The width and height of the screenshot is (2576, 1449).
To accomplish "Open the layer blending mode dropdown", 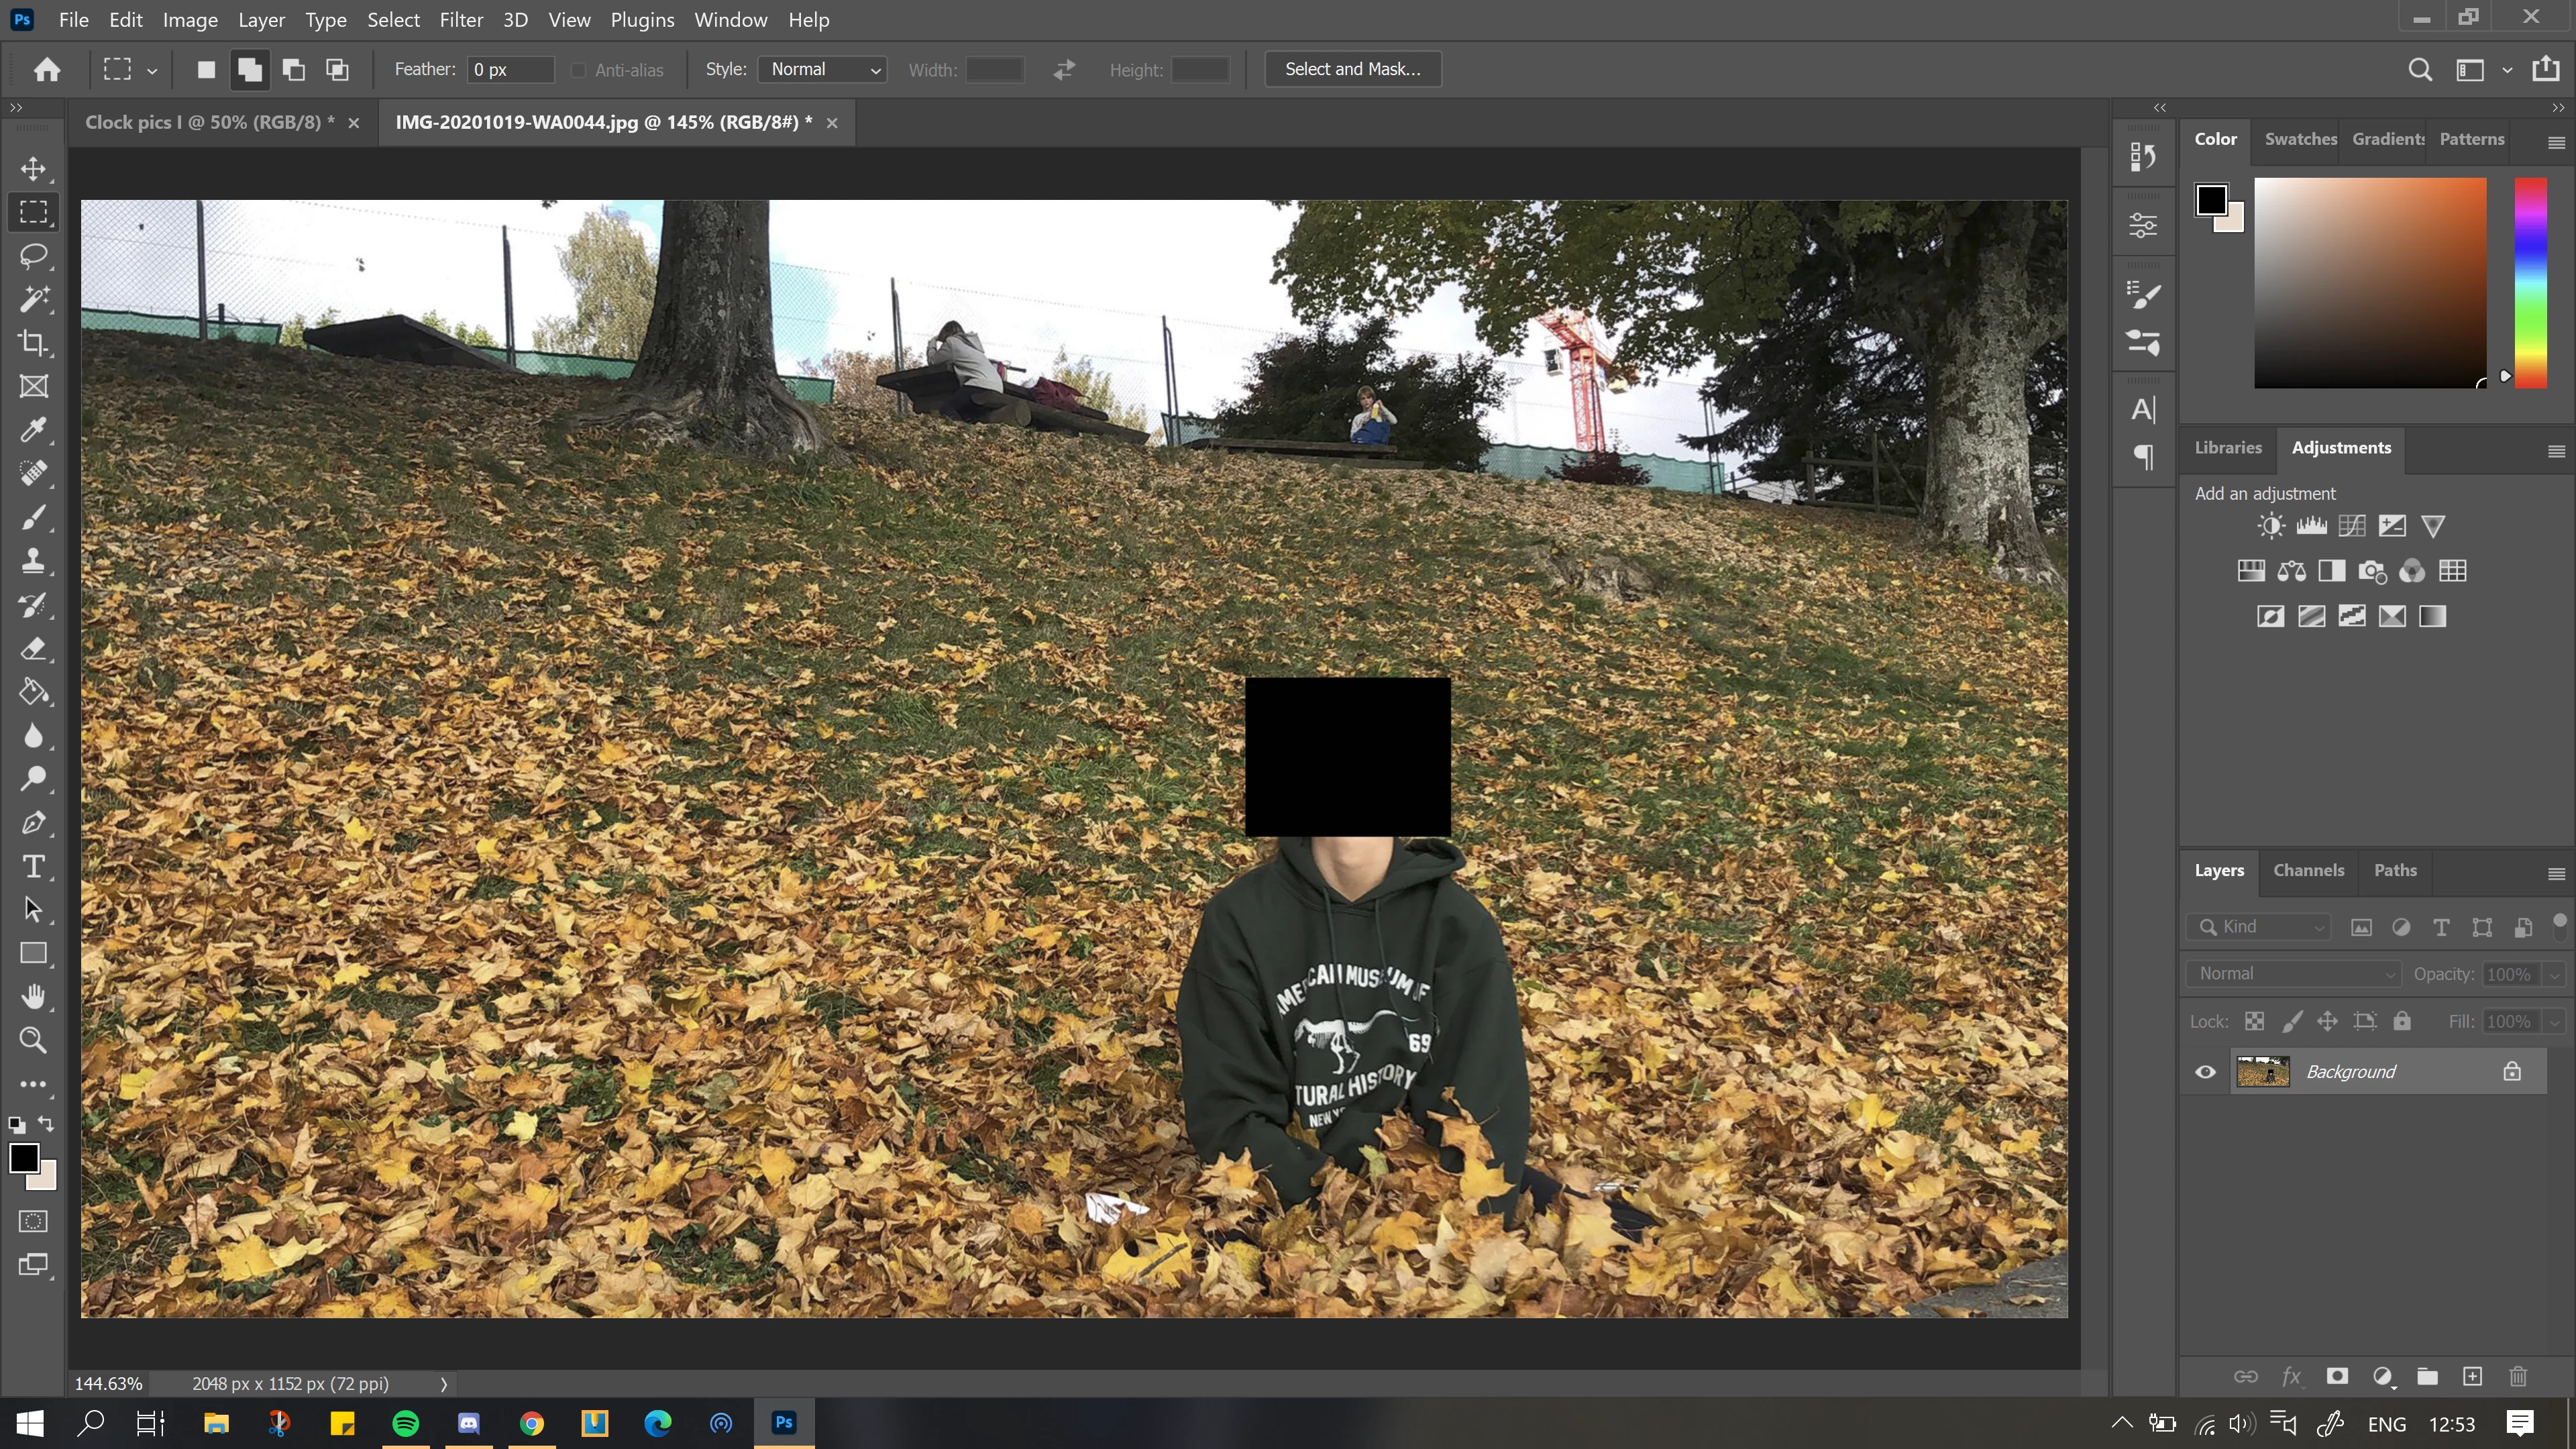I will click(2294, 974).
